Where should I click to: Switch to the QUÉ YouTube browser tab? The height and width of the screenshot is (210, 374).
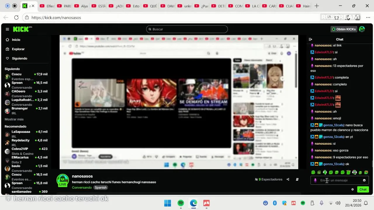150,6
